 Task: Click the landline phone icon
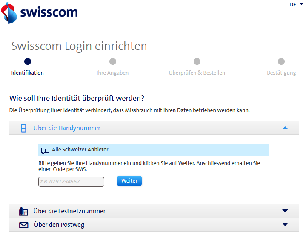coord(23,211)
